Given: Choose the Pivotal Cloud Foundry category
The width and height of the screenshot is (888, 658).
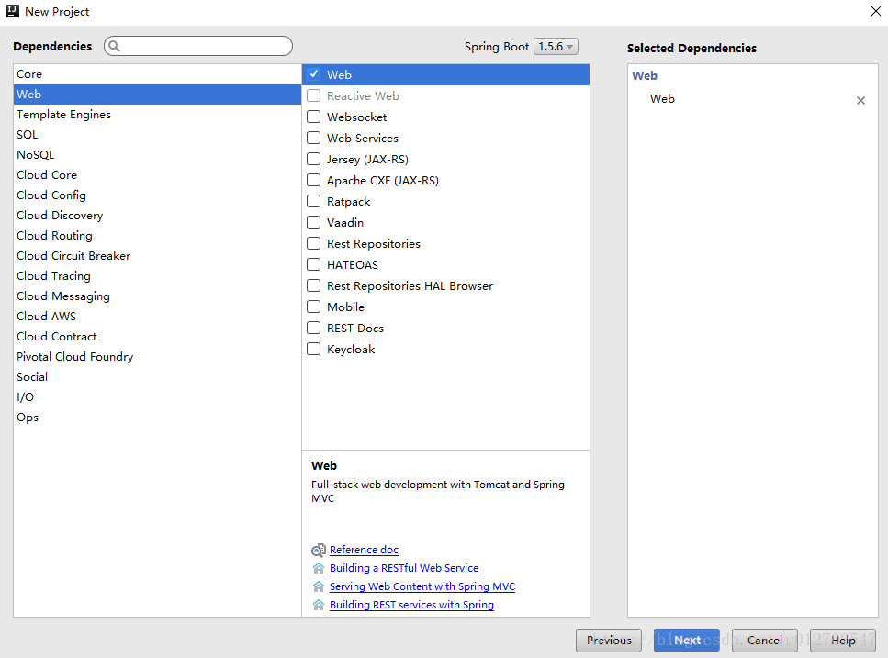Looking at the screenshot, I should [x=157, y=356].
